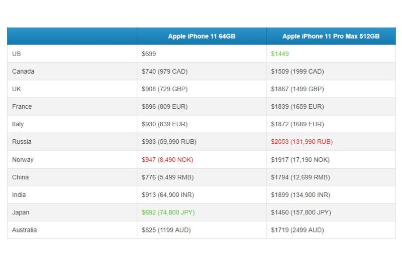Select the US row label

coord(17,54)
